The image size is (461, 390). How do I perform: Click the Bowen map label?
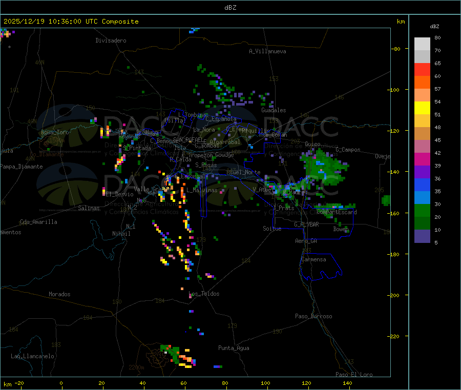point(341,229)
